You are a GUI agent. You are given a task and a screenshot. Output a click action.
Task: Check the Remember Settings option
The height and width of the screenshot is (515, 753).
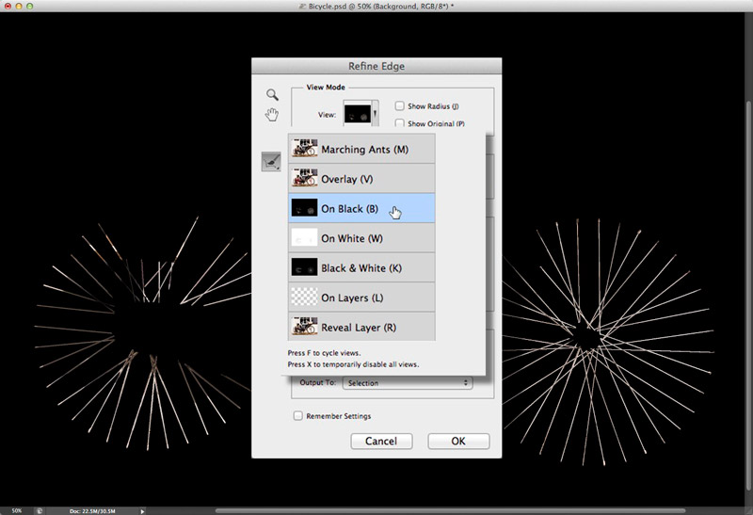(298, 415)
